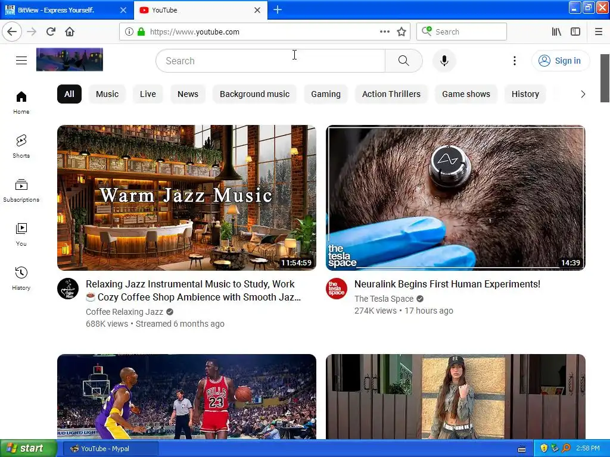Image resolution: width=610 pixels, height=457 pixels.
Task: Open Shorts in YouTube sidebar
Action: point(21,146)
